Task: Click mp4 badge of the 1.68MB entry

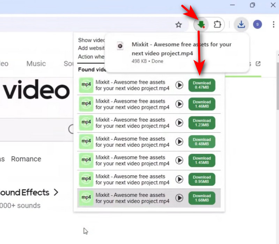Action: (86, 198)
